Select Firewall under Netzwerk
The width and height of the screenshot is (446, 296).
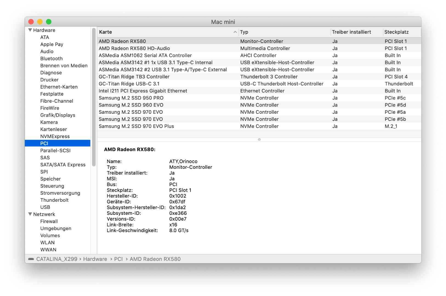click(49, 221)
